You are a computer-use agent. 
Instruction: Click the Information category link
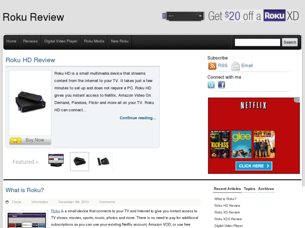click(40, 202)
